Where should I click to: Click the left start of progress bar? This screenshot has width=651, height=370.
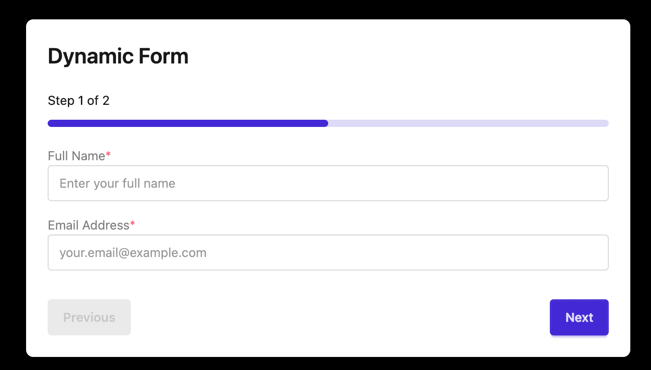[x=51, y=123]
